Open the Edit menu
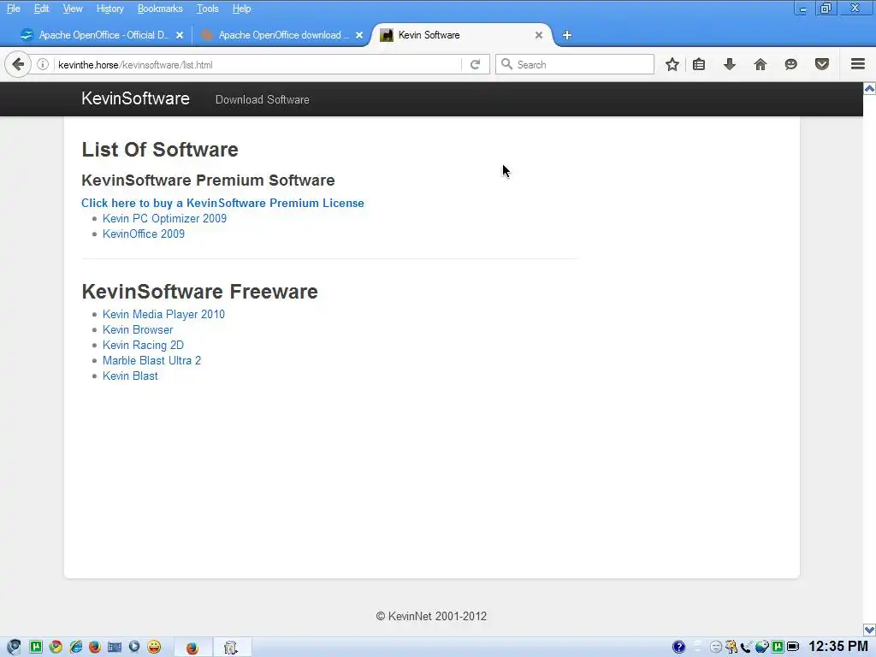876x657 pixels. pos(41,9)
